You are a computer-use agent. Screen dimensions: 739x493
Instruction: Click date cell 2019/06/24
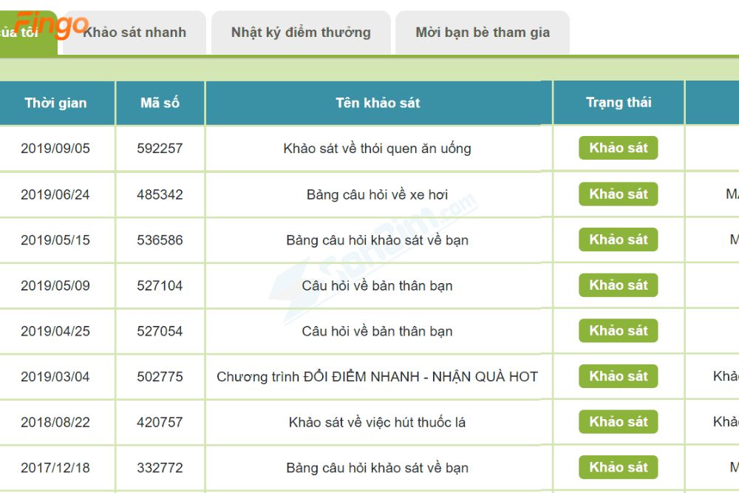tap(55, 194)
